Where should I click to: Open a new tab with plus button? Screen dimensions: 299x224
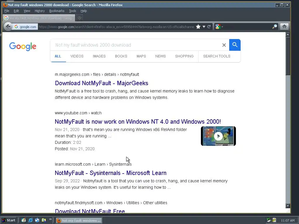tap(79, 18)
